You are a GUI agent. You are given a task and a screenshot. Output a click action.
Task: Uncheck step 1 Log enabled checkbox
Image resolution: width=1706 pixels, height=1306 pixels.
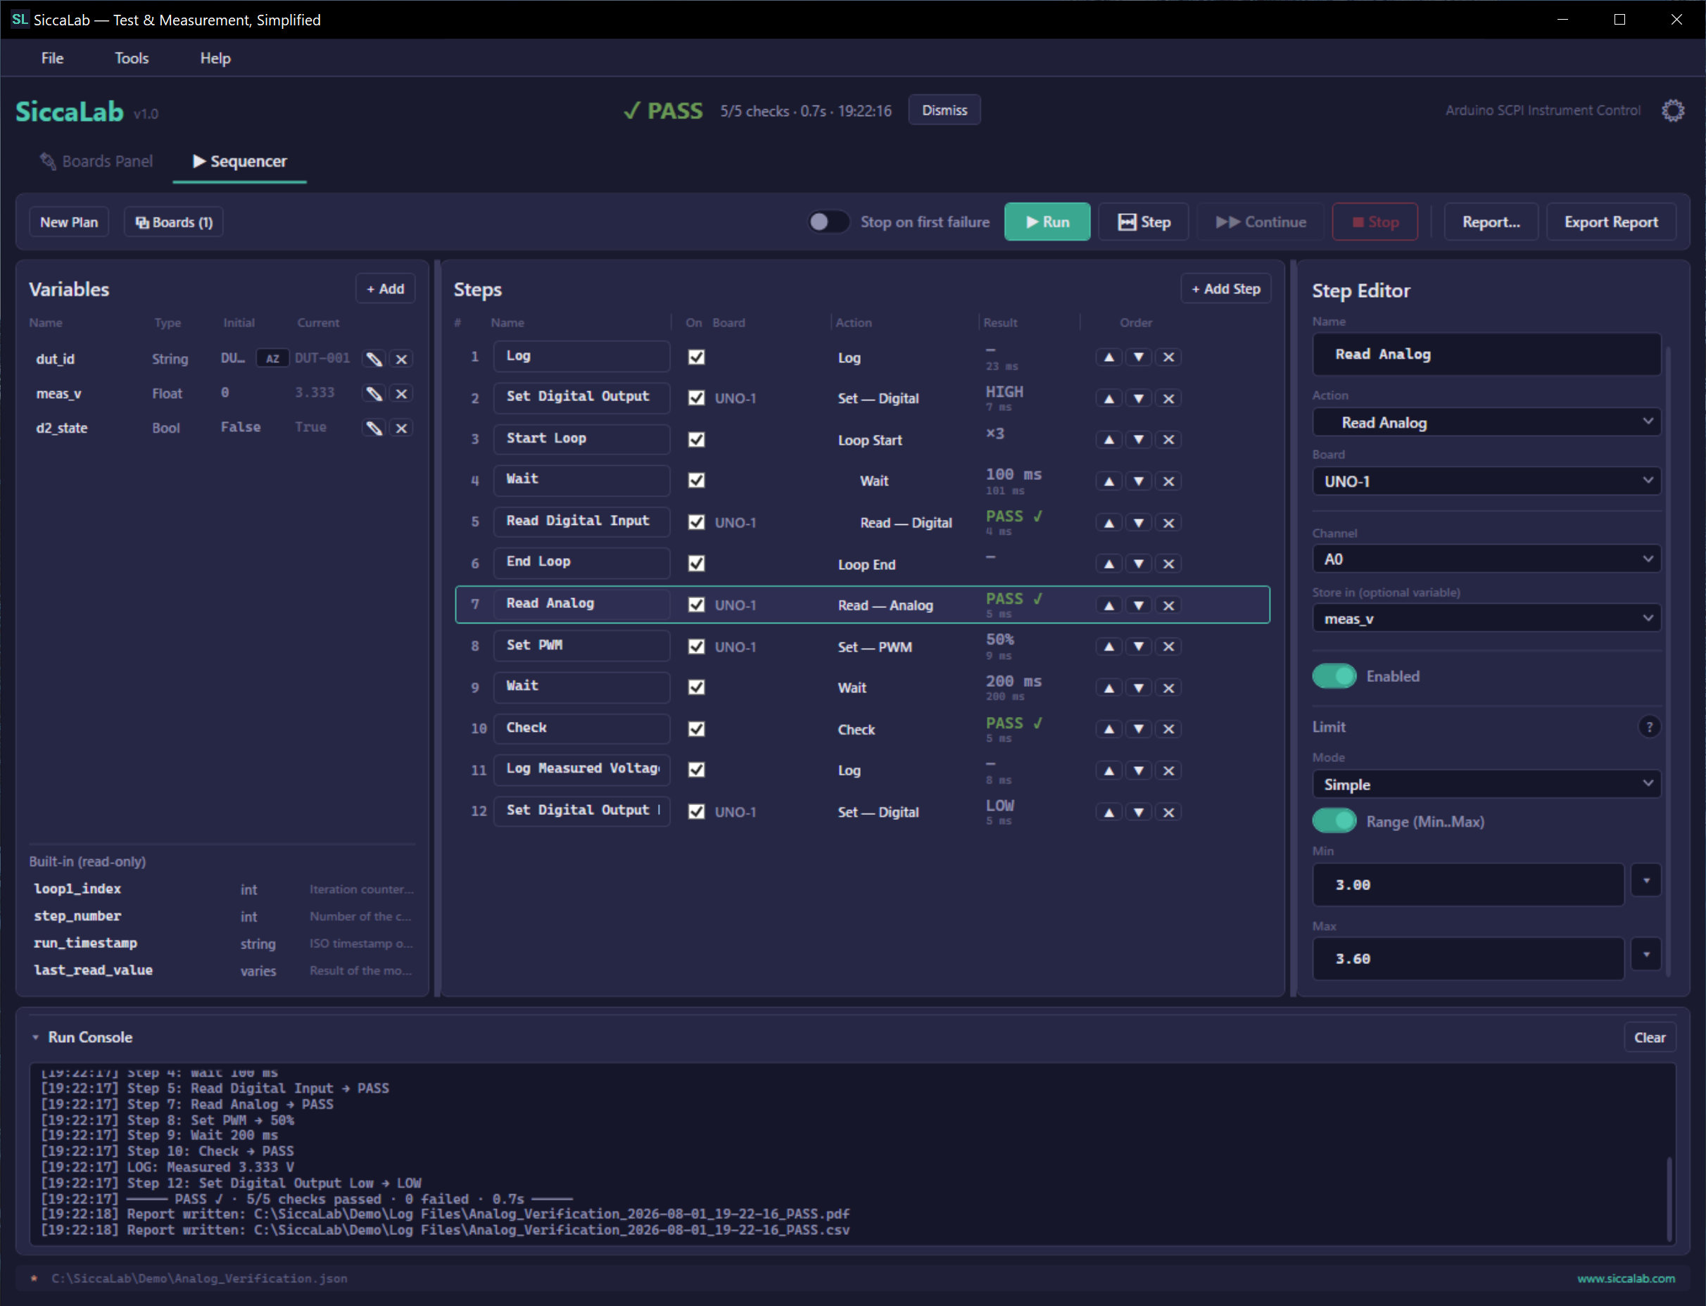coord(696,357)
